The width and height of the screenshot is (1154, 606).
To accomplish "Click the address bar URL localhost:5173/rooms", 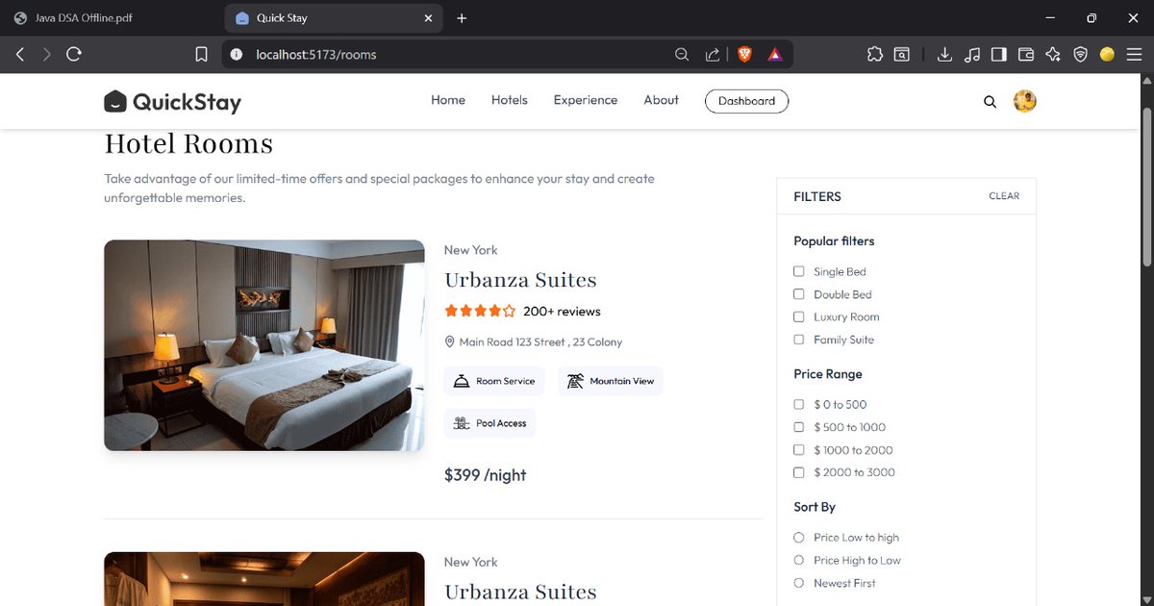I will coord(316,55).
